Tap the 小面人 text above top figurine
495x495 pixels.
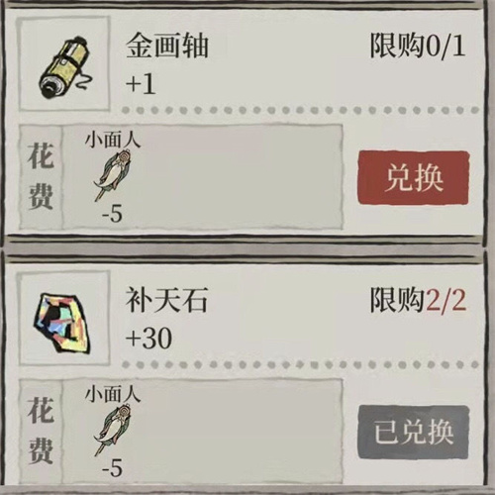[113, 141]
